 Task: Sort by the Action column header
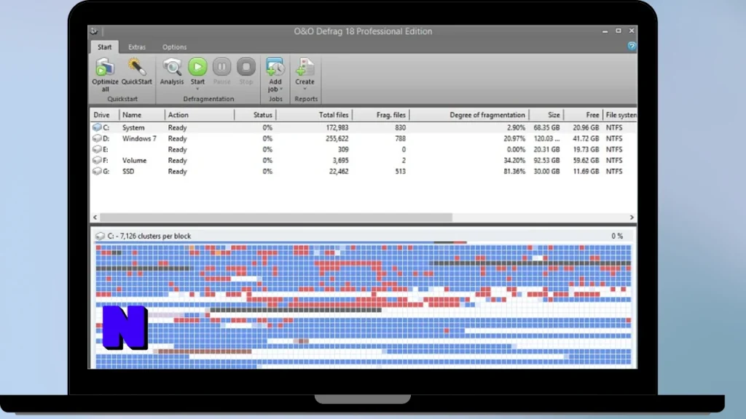(200, 115)
